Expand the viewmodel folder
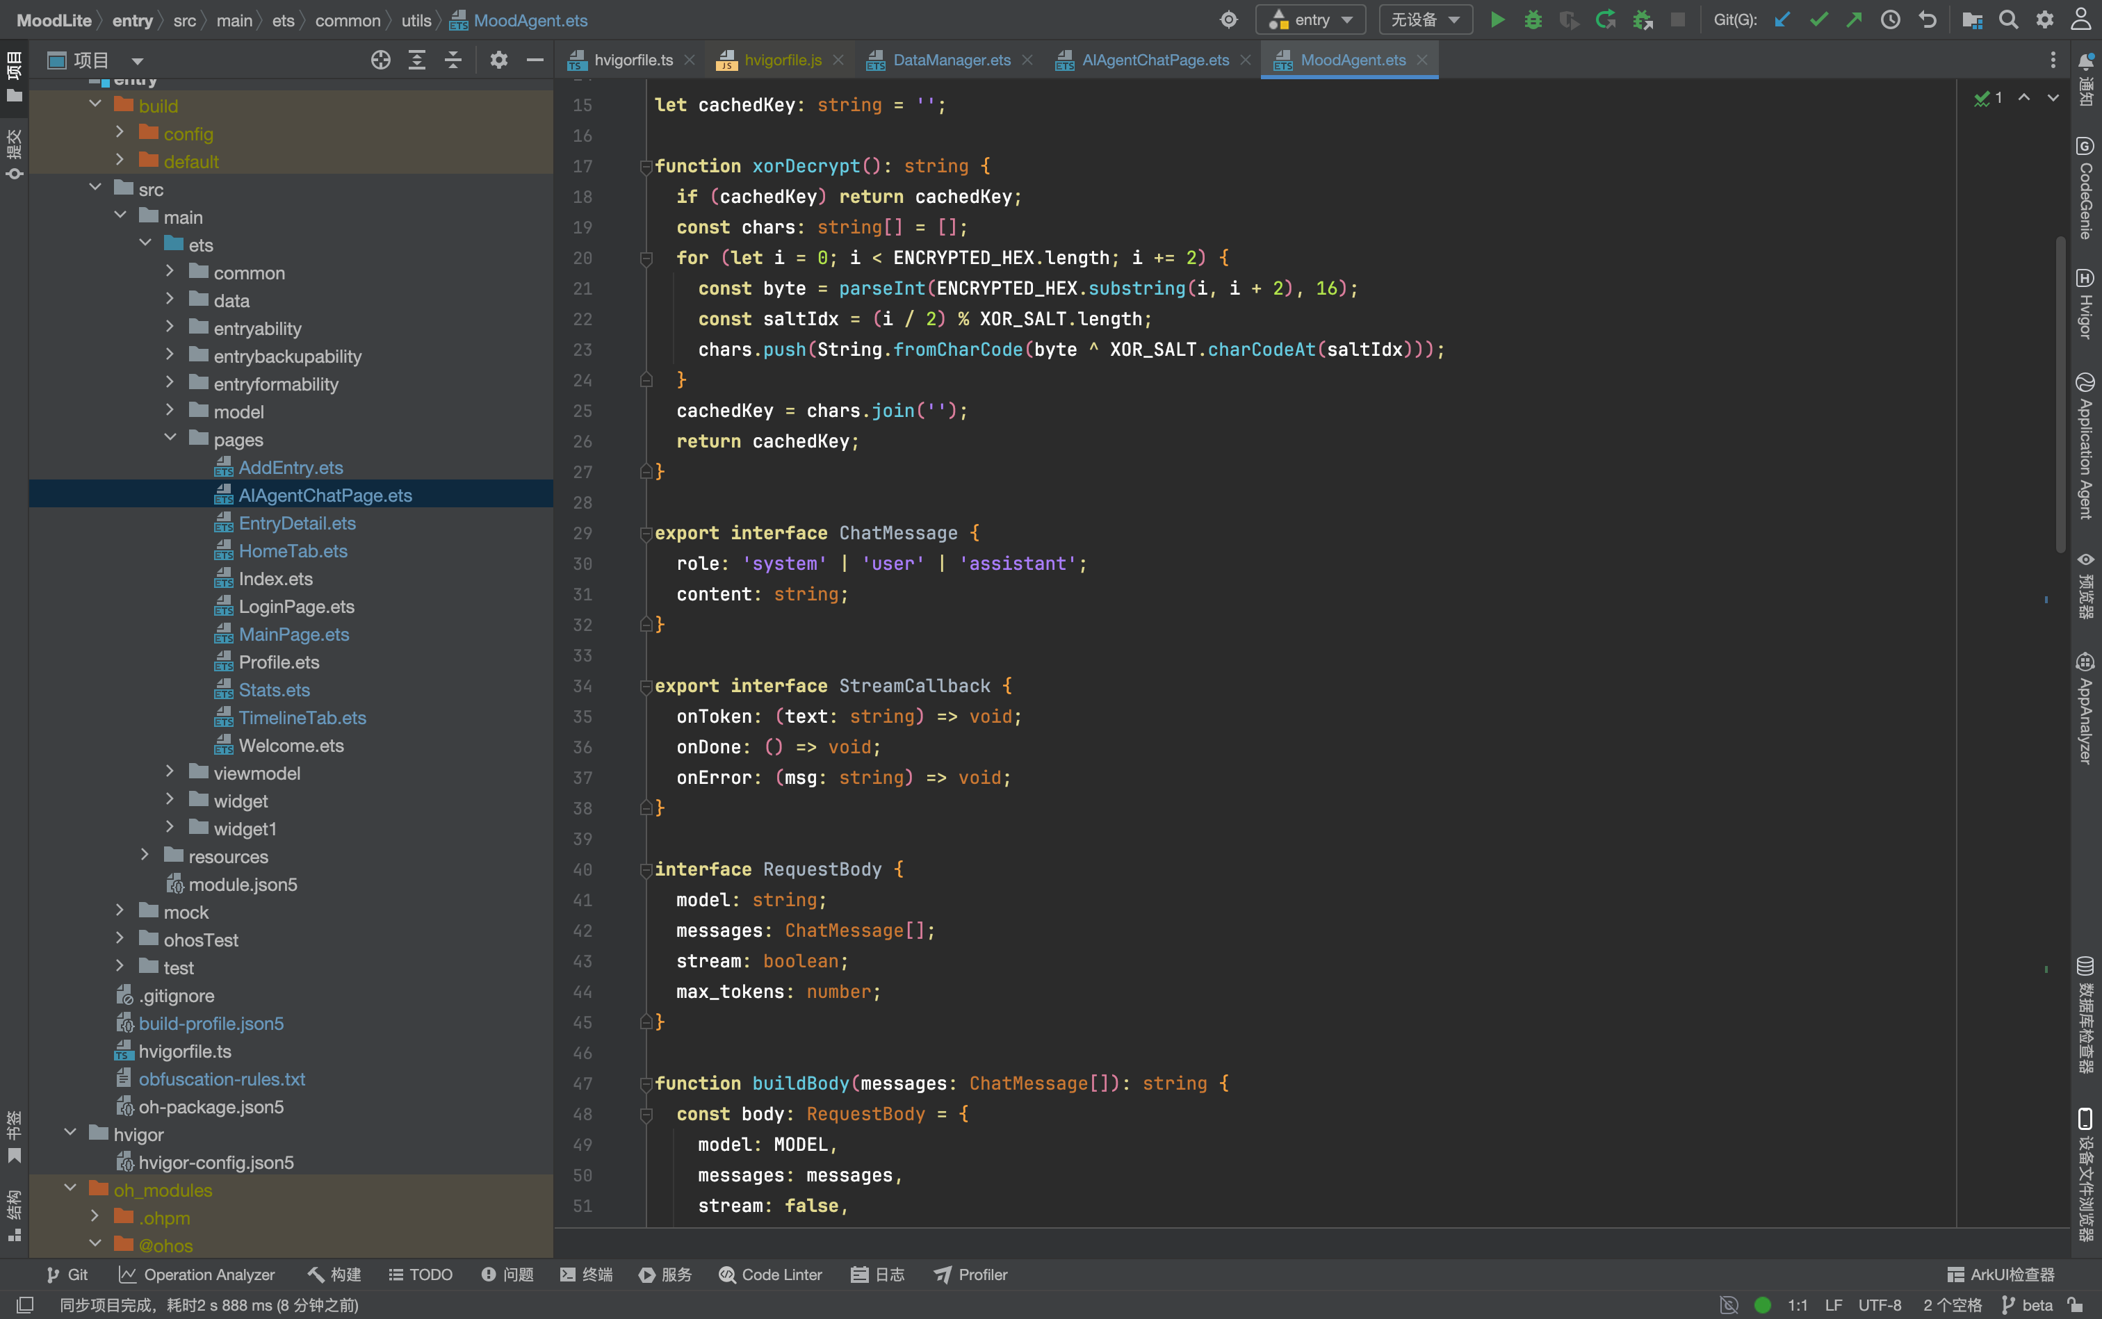This screenshot has width=2102, height=1319. pyautogui.click(x=170, y=773)
